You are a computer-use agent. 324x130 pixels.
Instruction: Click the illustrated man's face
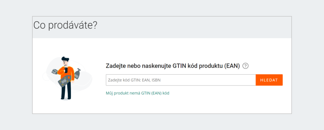click(65, 63)
